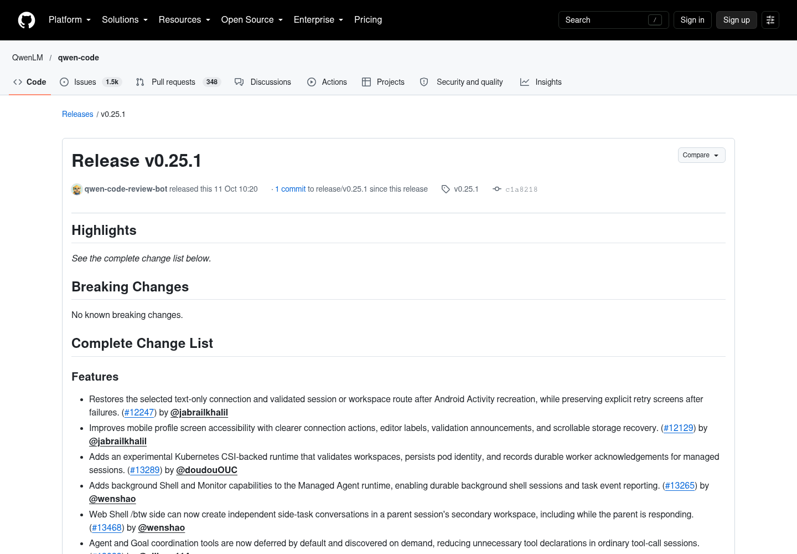This screenshot has height=554, width=797.
Task: Expand the Resources menu
Action: tap(184, 20)
